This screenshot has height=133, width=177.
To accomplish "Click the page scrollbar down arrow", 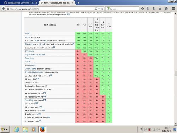I will click(x=176, y=124).
